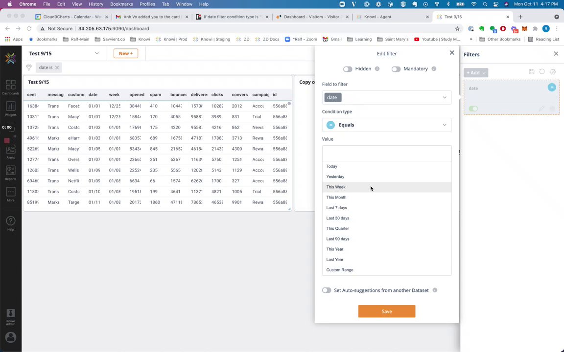Open the Gmail bookmark
Screen dimensions: 564x352
pyautogui.click(x=332, y=39)
